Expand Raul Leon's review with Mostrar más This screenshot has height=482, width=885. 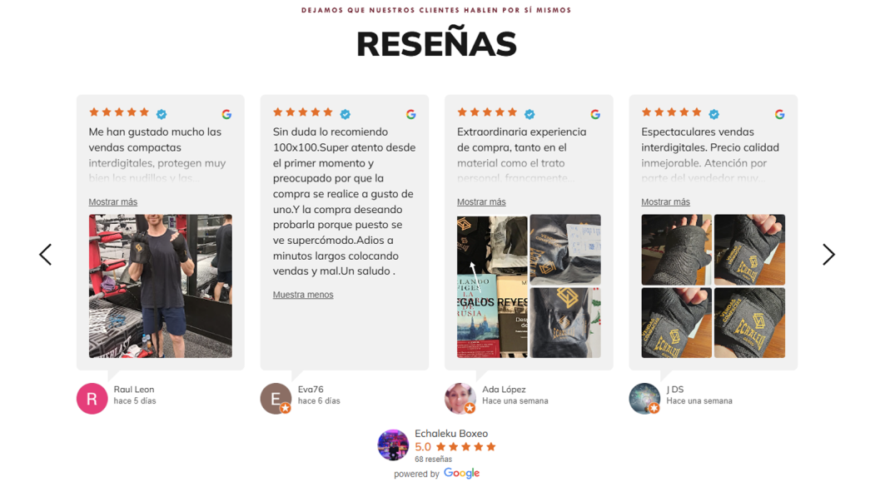click(x=113, y=201)
